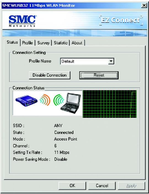The image size is (149, 194).
Task: Click the WLAN Monitor title bar text
Action: pos(39,6)
